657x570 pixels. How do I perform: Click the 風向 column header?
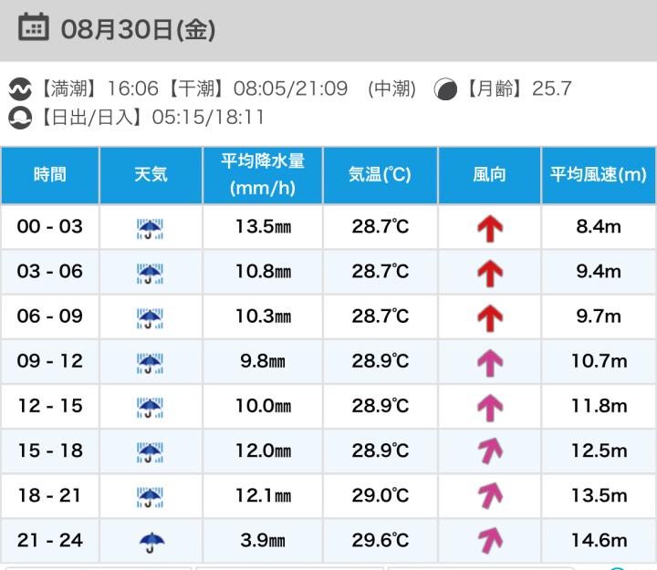click(490, 175)
